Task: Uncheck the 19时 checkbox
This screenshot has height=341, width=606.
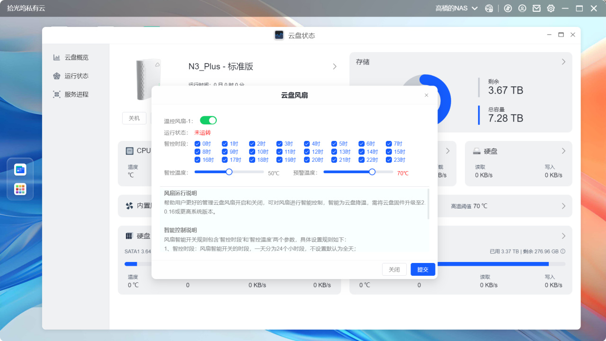Action: click(x=279, y=160)
